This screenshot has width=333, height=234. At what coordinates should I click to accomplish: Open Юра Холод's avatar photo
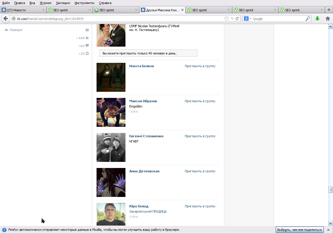click(111, 214)
